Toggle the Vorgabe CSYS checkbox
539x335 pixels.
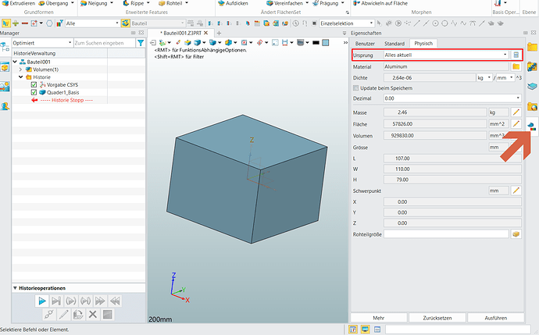pos(34,84)
